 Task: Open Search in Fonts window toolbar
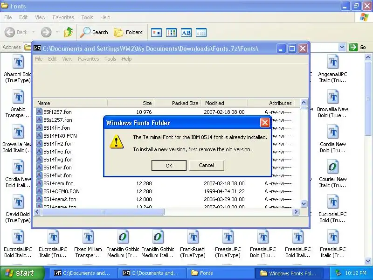[94, 32]
